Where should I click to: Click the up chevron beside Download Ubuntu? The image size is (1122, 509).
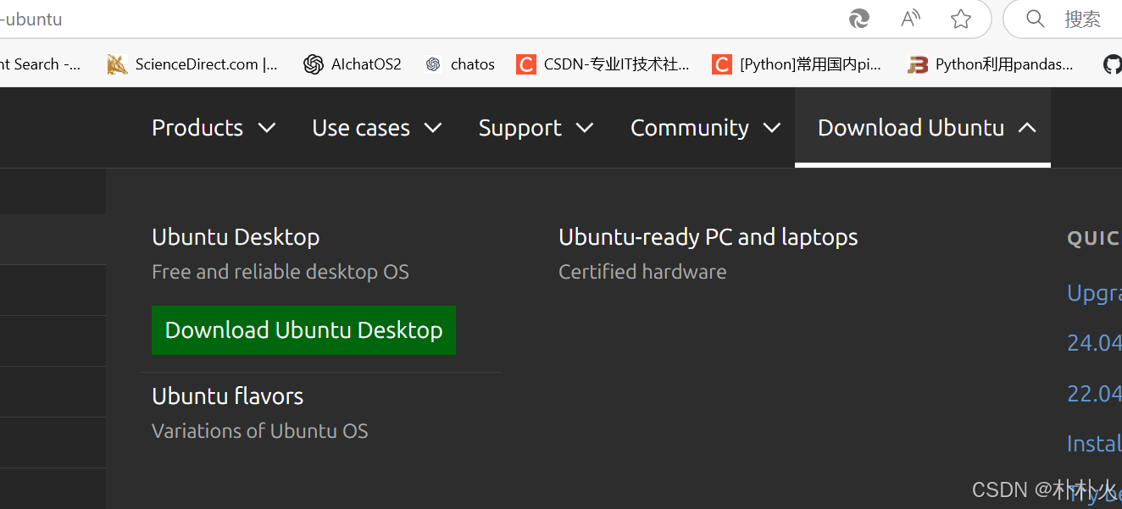(x=1027, y=128)
